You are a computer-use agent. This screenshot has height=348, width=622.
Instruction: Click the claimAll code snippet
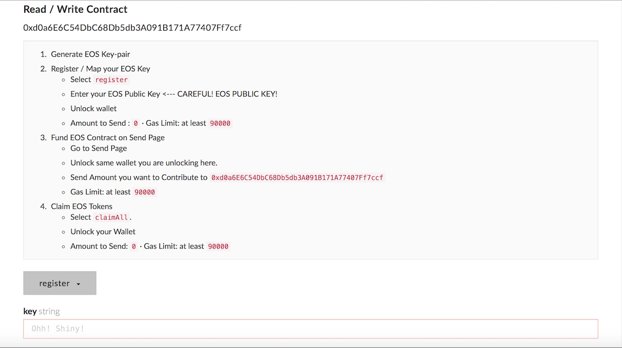112,217
